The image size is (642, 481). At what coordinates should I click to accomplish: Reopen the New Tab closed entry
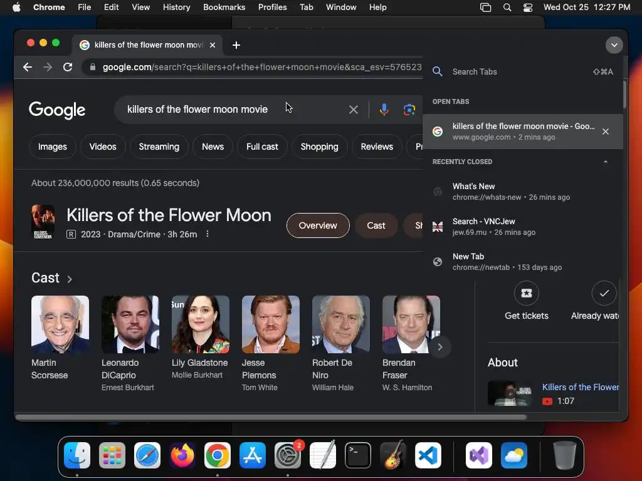[x=522, y=262]
